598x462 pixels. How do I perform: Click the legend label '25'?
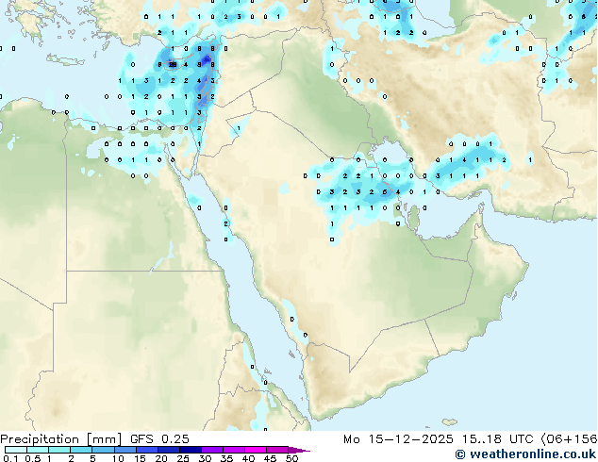click(183, 458)
